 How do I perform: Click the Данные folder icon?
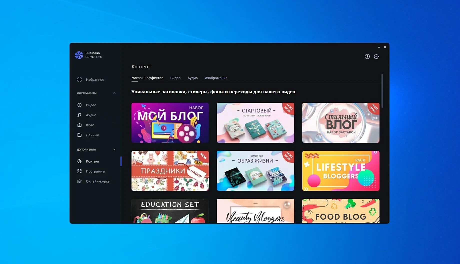click(79, 135)
